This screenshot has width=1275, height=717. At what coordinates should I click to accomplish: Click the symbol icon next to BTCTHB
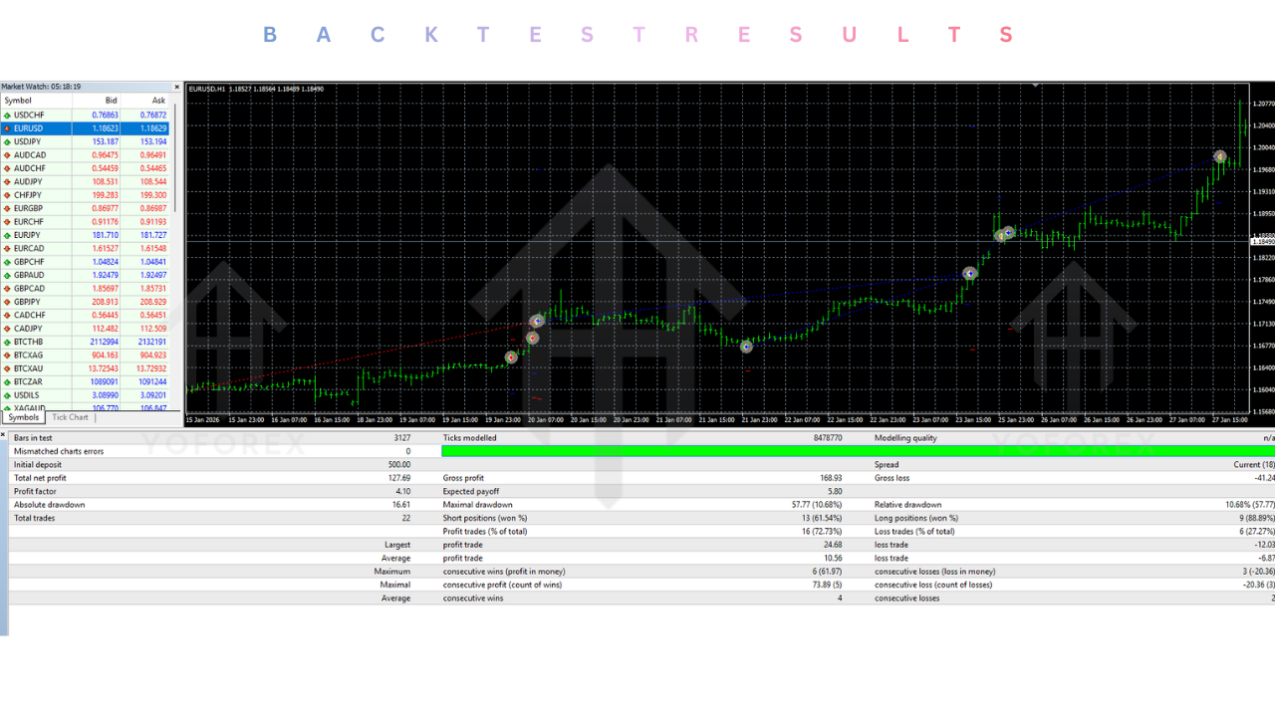point(8,341)
